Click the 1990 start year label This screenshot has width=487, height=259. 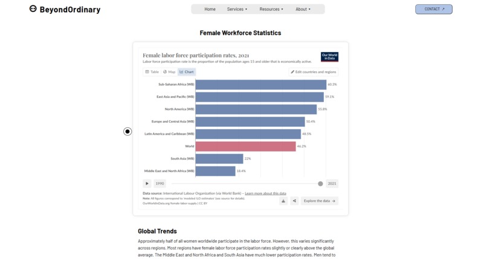point(160,184)
